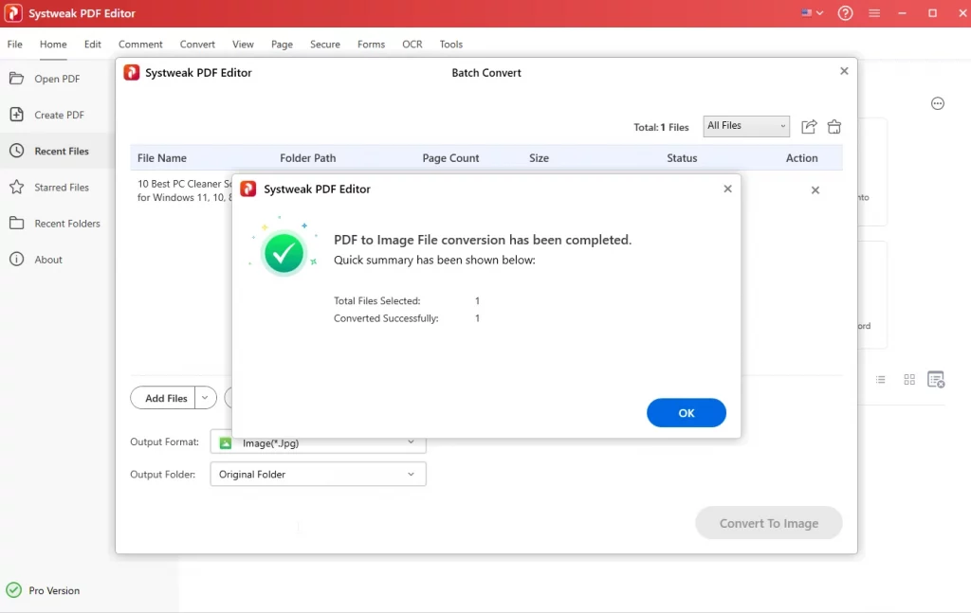
Task: Click the File Name column header
Action: coord(161,157)
